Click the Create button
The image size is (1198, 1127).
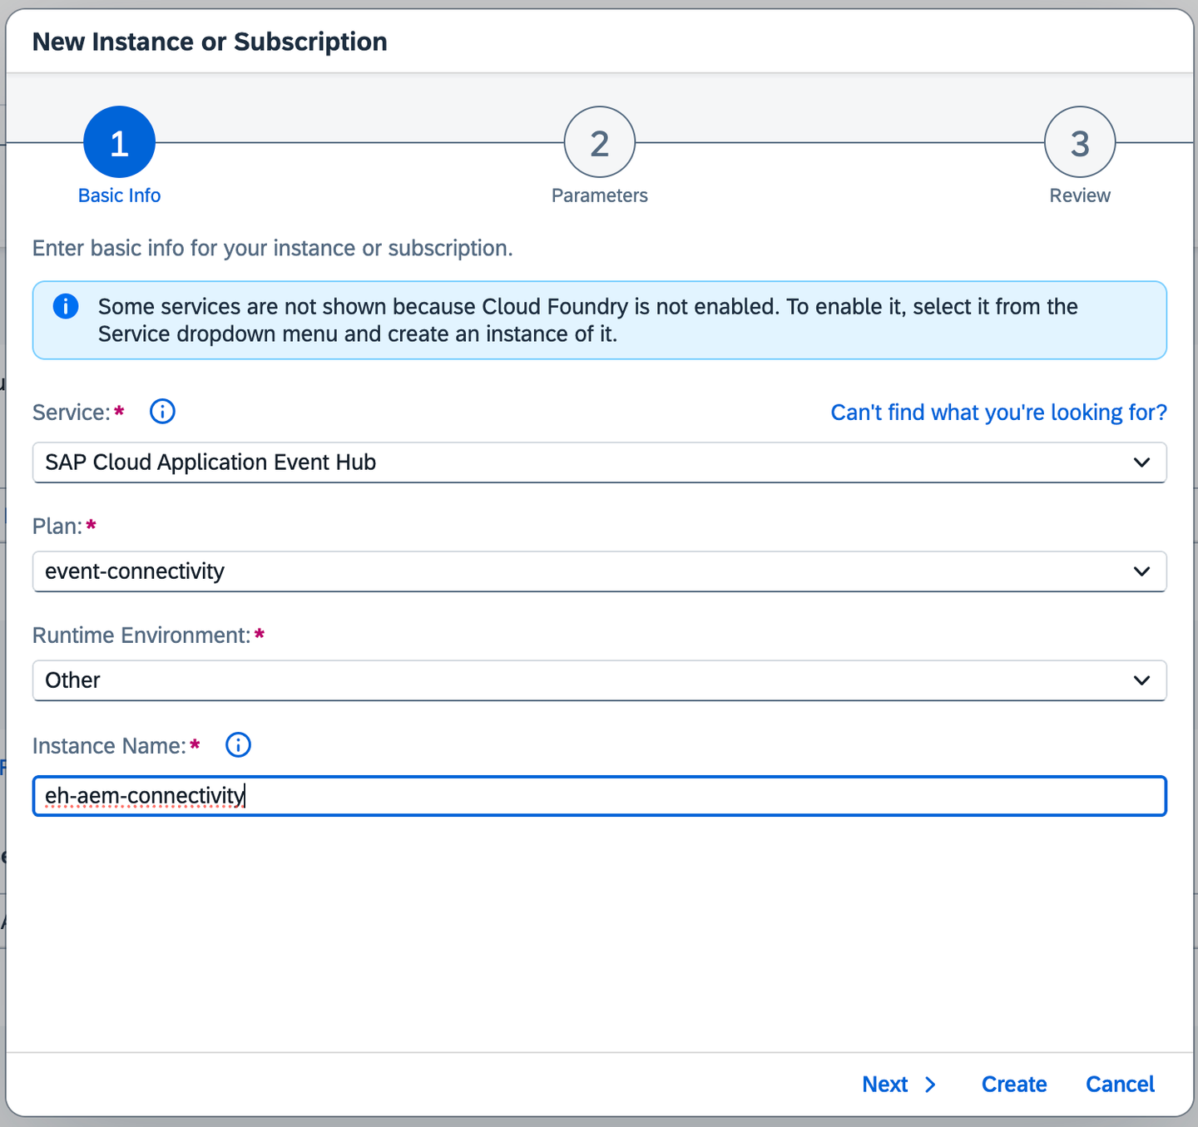point(1014,1085)
